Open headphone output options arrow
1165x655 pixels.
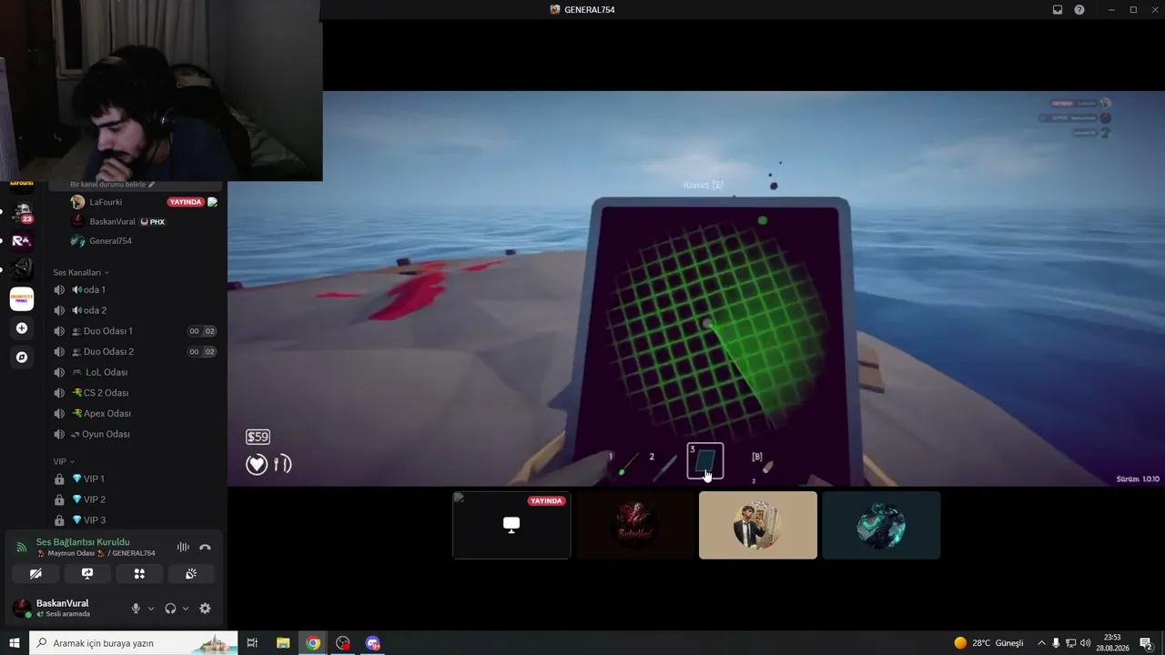186,609
